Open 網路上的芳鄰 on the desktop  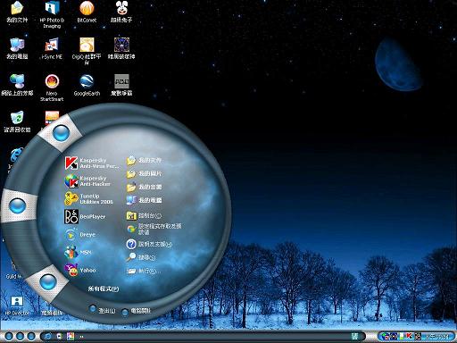(17, 85)
